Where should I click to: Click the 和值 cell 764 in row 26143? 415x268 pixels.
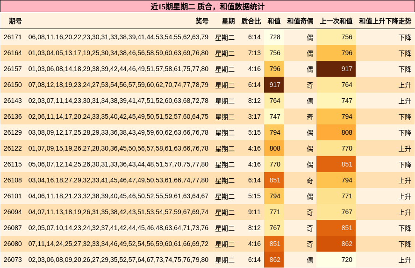tap(274, 101)
